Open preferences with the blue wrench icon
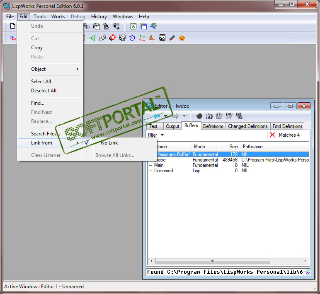Image resolution: width=320 pixels, height=294 pixels. tap(153, 26)
